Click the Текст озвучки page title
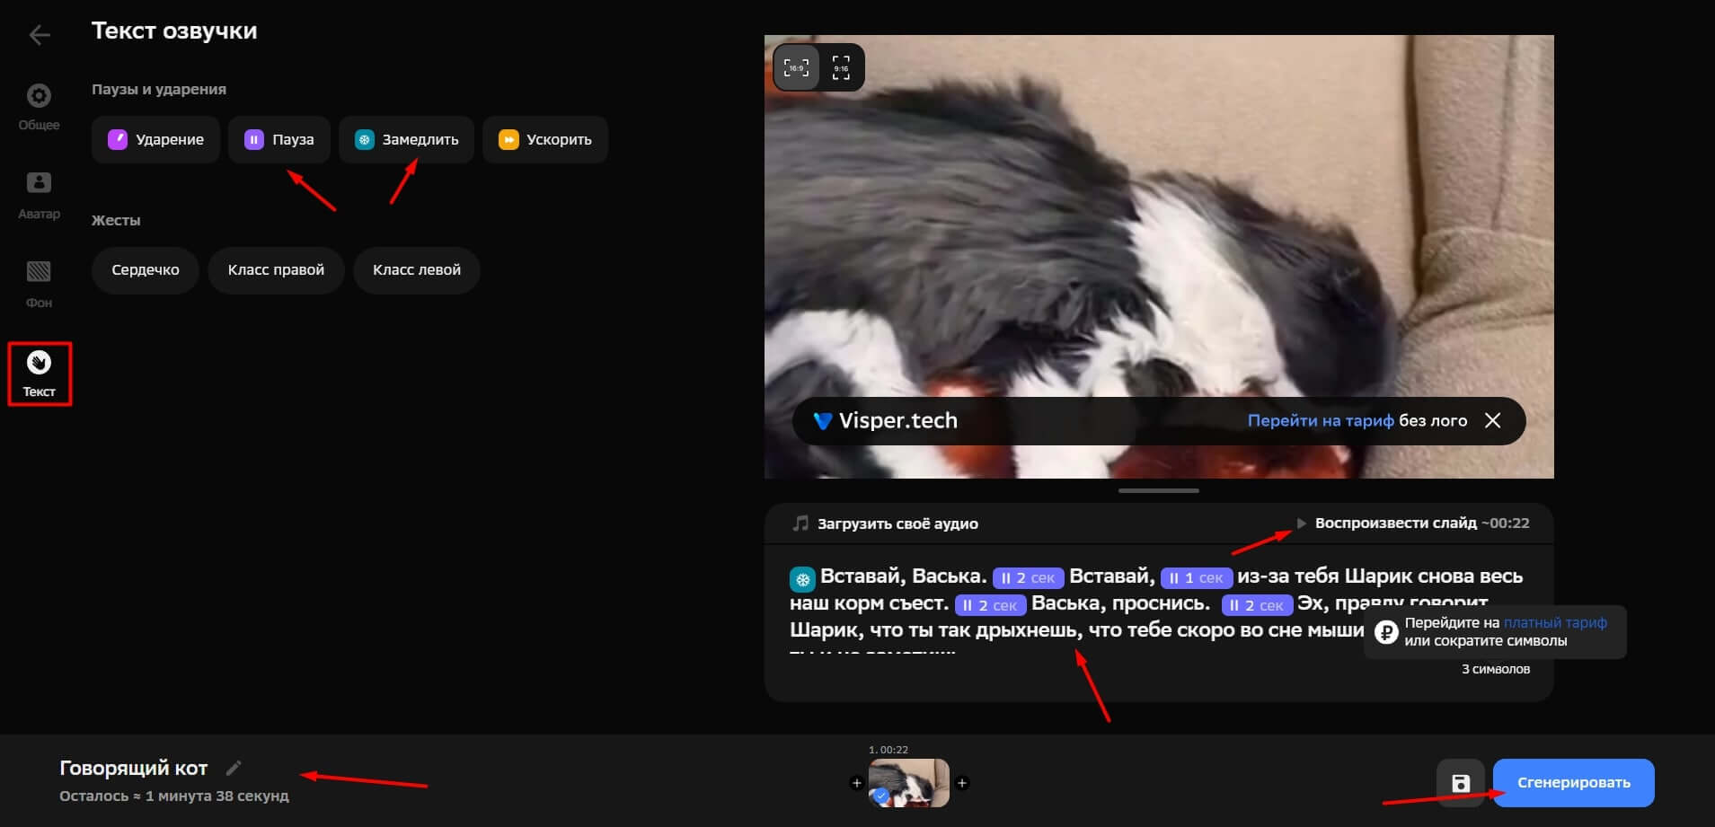 [x=174, y=31]
